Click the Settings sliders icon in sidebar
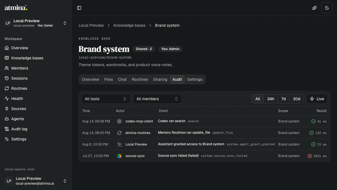The width and height of the screenshot is (337, 190). [7, 139]
